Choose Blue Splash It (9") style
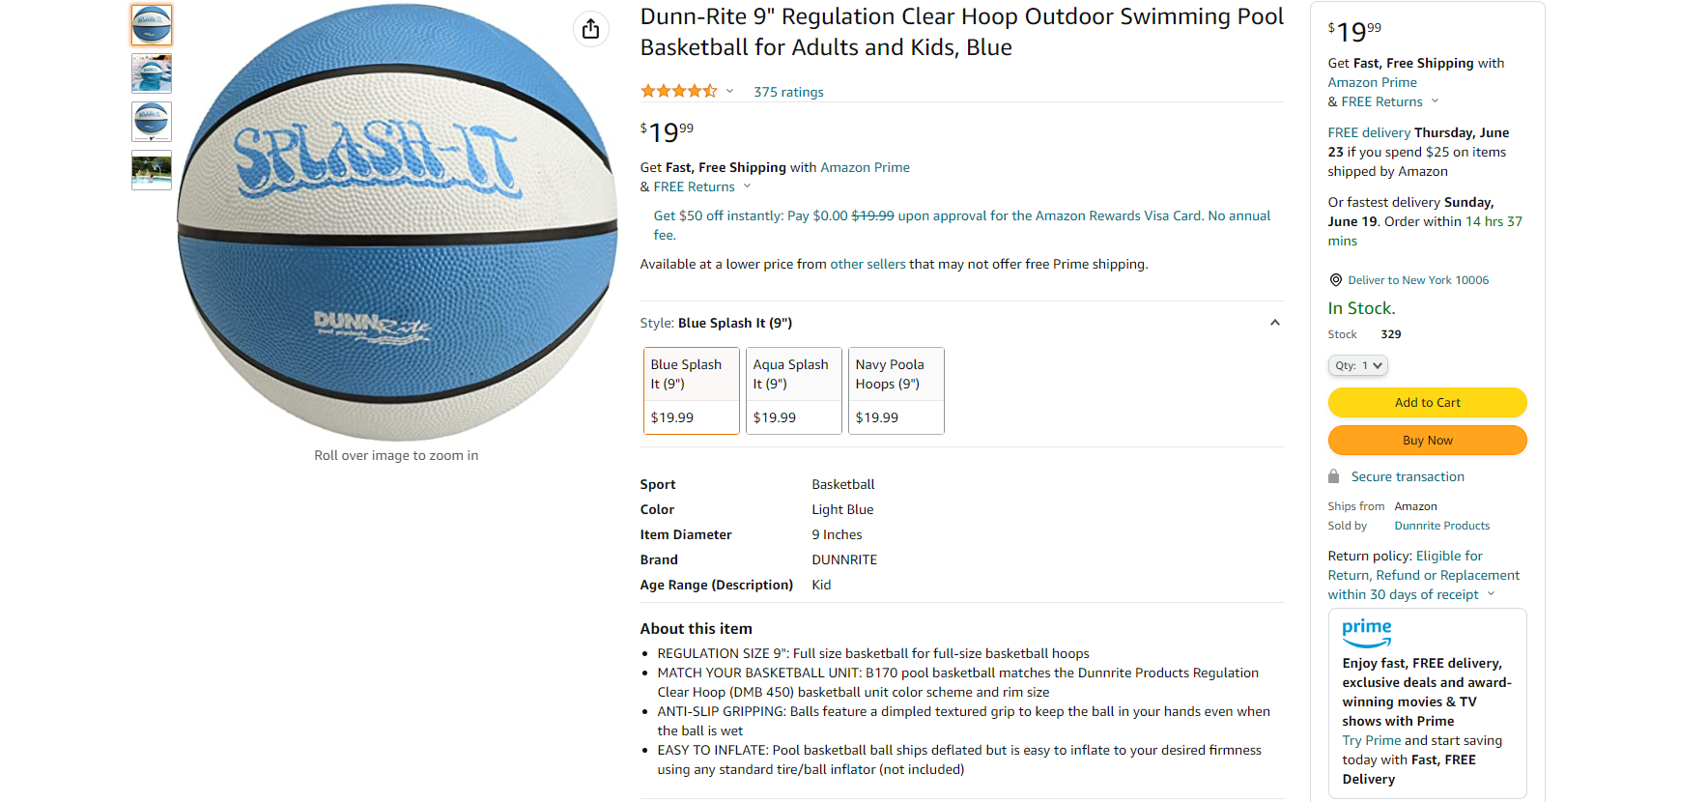This screenshot has height=802, width=1707. (x=691, y=390)
